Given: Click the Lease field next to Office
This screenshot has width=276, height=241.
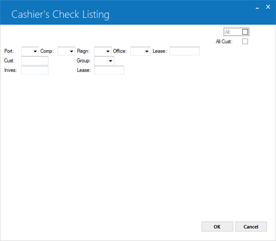Looking at the screenshot, I should (185, 51).
